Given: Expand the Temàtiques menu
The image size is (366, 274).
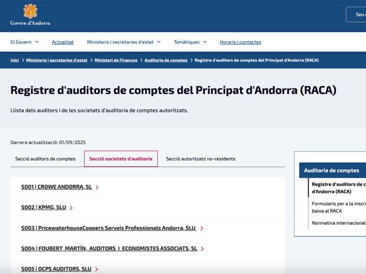Looking at the screenshot, I should [x=190, y=42].
